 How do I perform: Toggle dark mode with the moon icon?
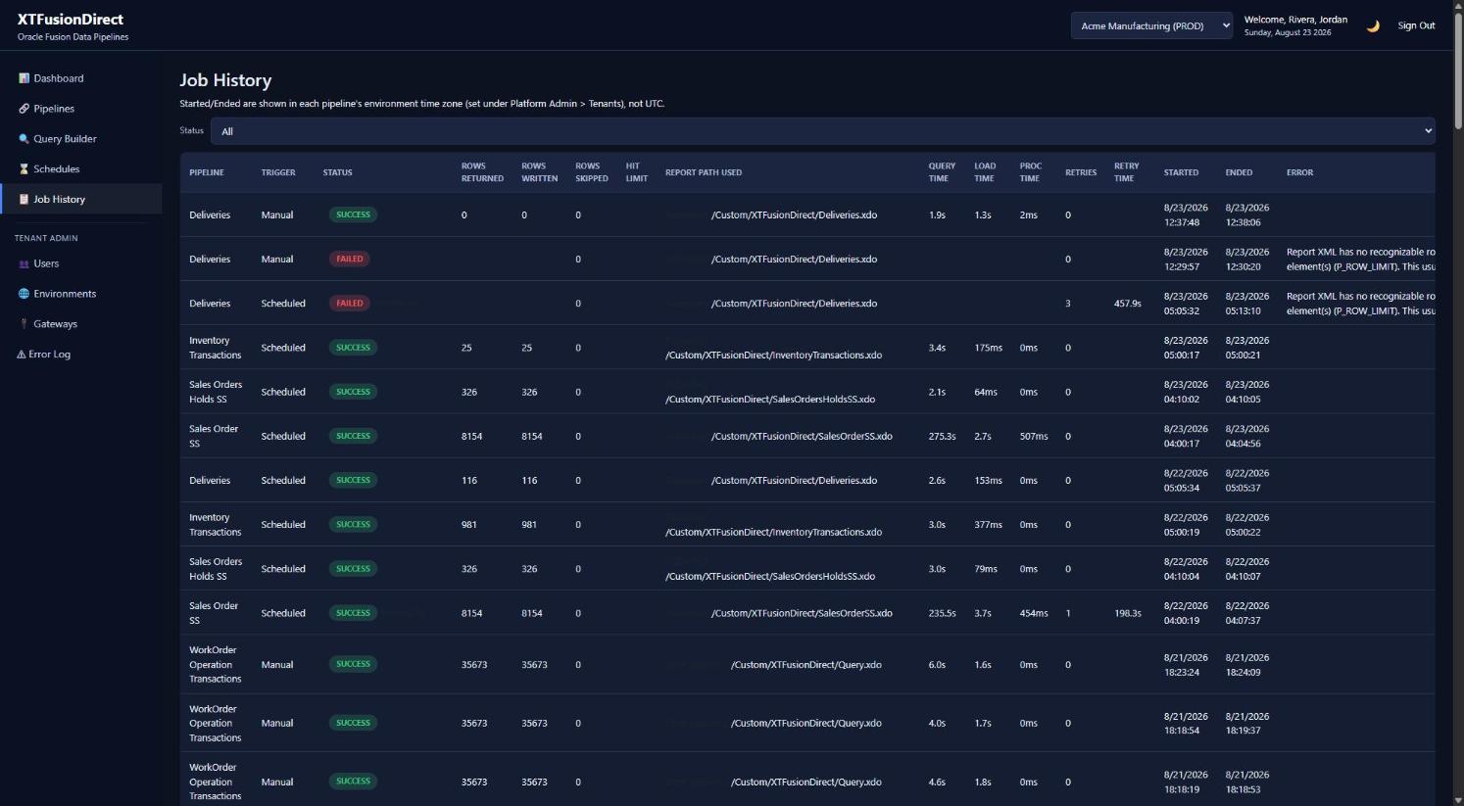coord(1373,26)
